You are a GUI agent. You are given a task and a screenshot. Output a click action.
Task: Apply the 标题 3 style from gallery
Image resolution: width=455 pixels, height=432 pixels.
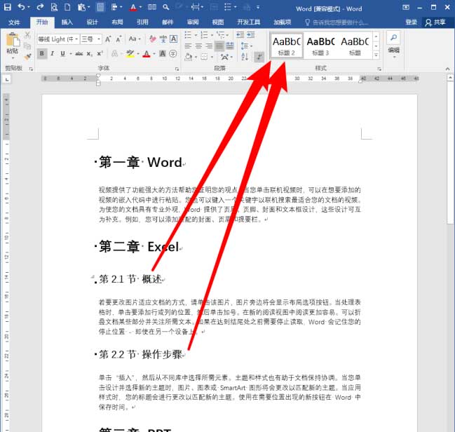click(320, 46)
